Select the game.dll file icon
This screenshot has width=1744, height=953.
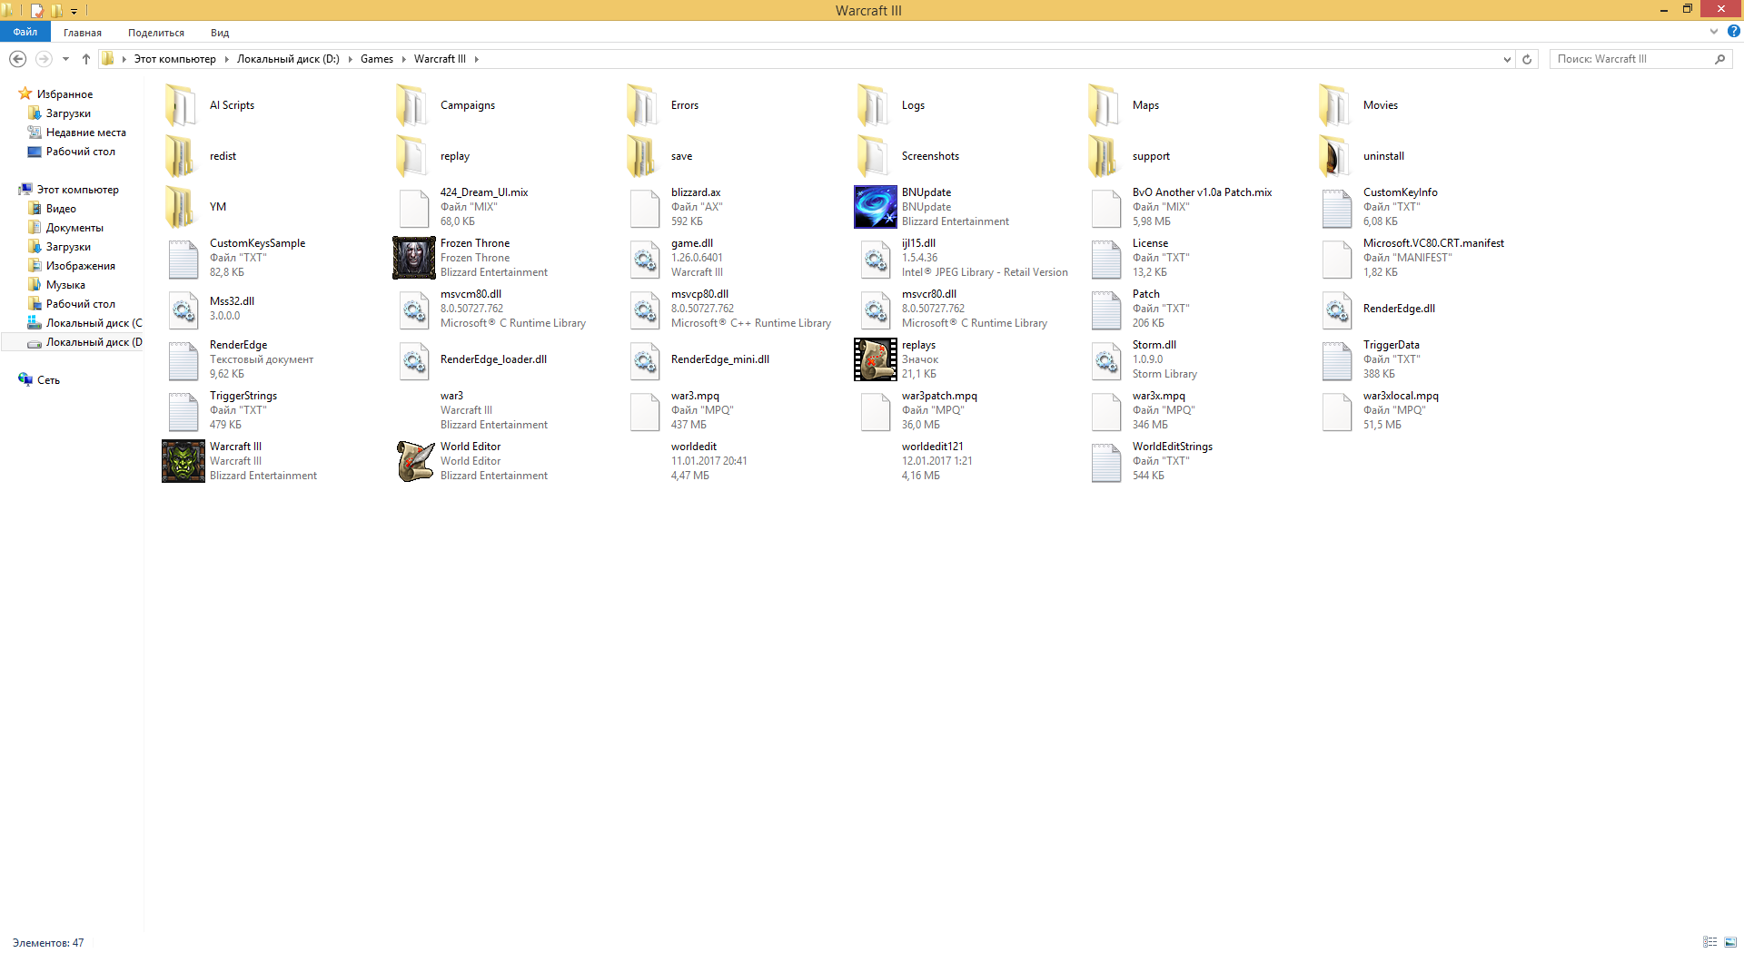click(x=645, y=258)
